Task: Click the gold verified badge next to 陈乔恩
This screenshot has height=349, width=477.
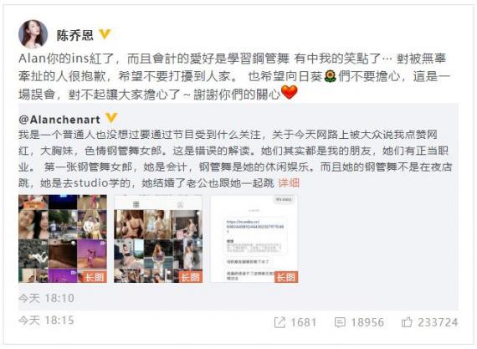Action: click(105, 34)
